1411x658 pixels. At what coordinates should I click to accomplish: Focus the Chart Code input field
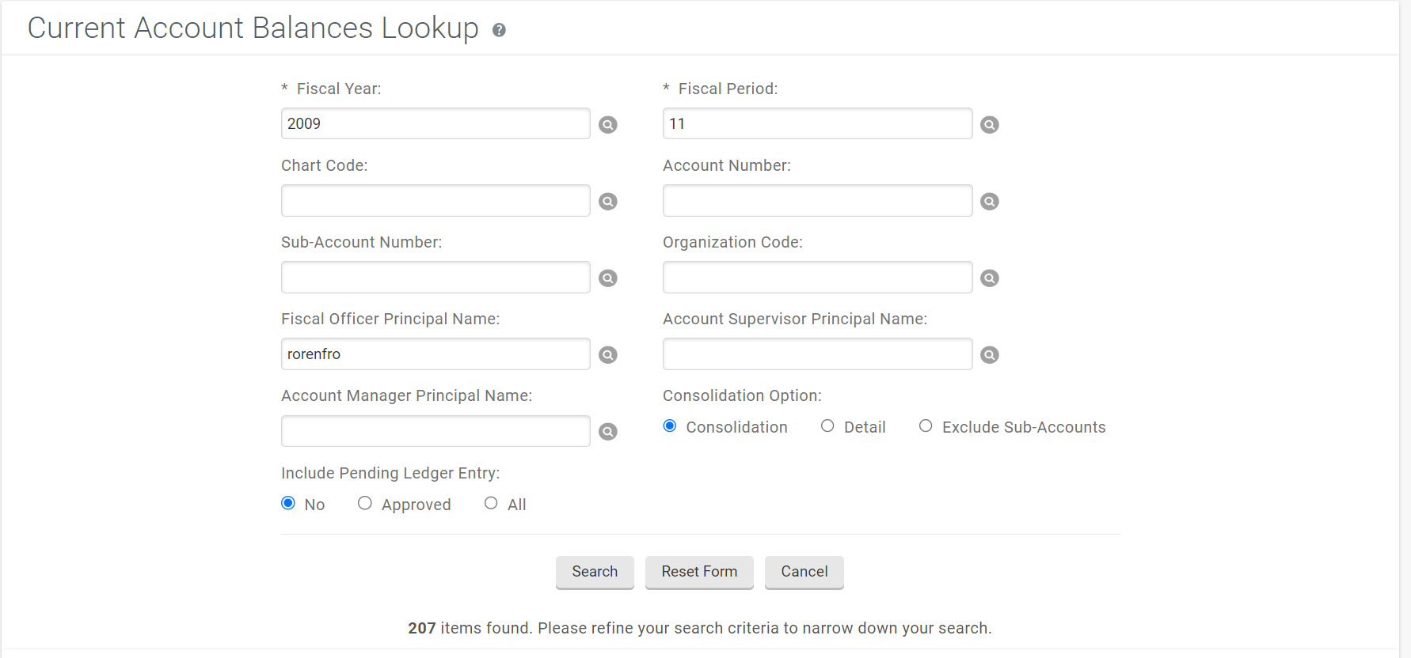pyautogui.click(x=435, y=201)
